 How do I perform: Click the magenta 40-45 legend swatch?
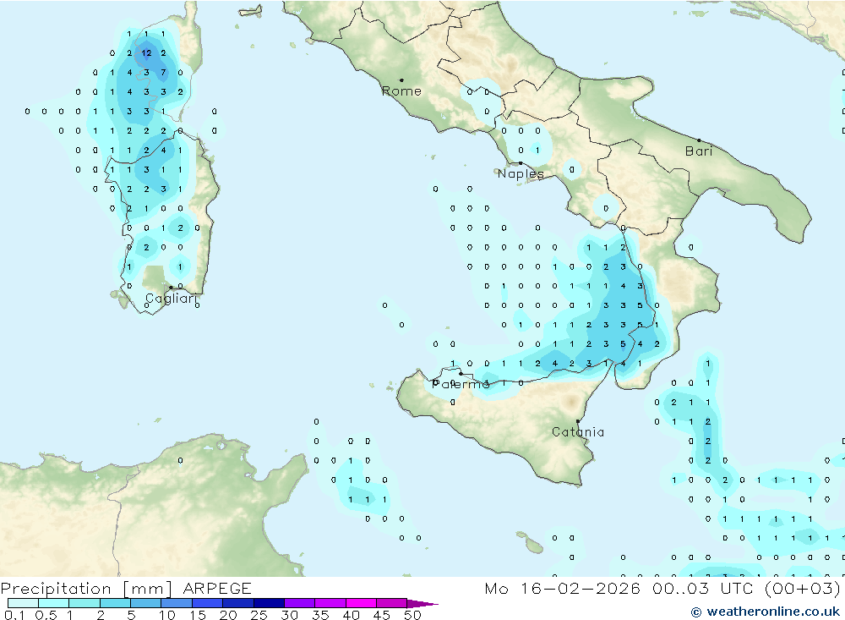coord(361,603)
